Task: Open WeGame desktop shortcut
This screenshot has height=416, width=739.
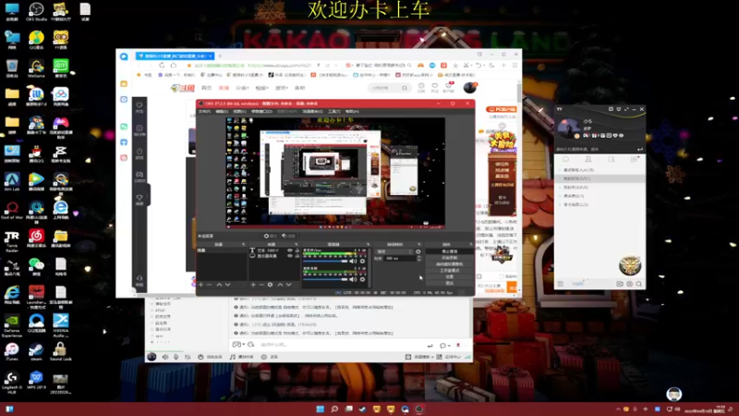Action: [36, 68]
